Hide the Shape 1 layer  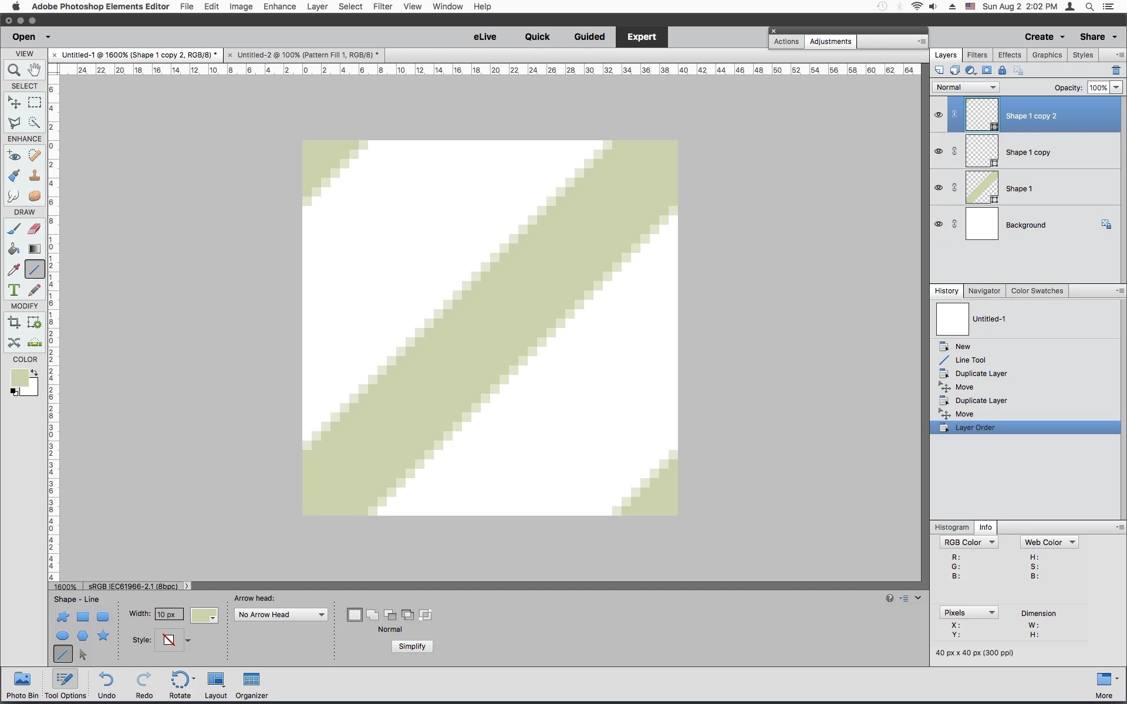coord(938,188)
